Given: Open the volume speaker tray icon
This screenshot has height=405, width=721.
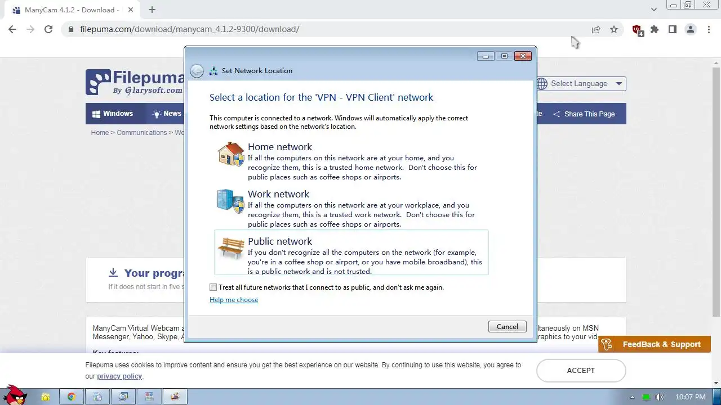Looking at the screenshot, I should click(659, 397).
